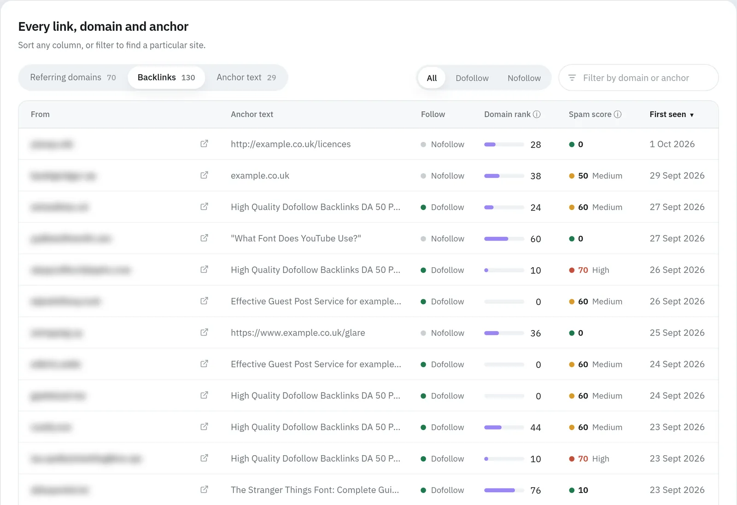Click the 'Every link, domain and anchor' heading
The width and height of the screenshot is (737, 505).
pos(103,27)
